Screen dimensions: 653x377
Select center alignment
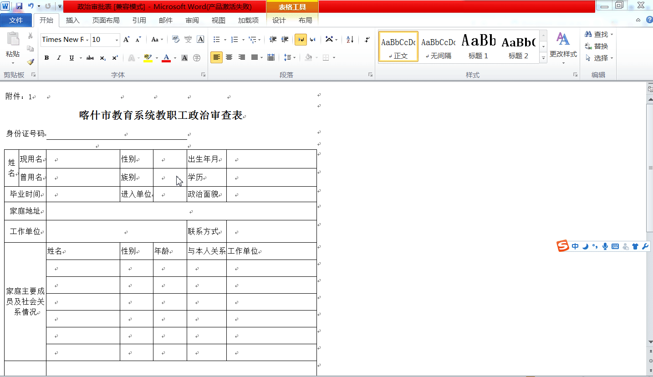229,57
